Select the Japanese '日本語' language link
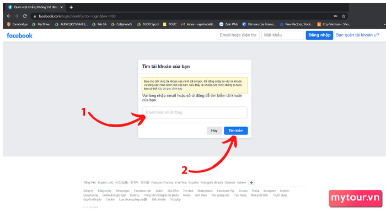386x212 pixels. point(145,182)
